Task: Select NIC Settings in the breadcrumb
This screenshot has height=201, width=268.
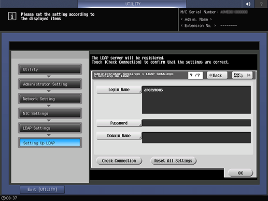Action: (50, 113)
